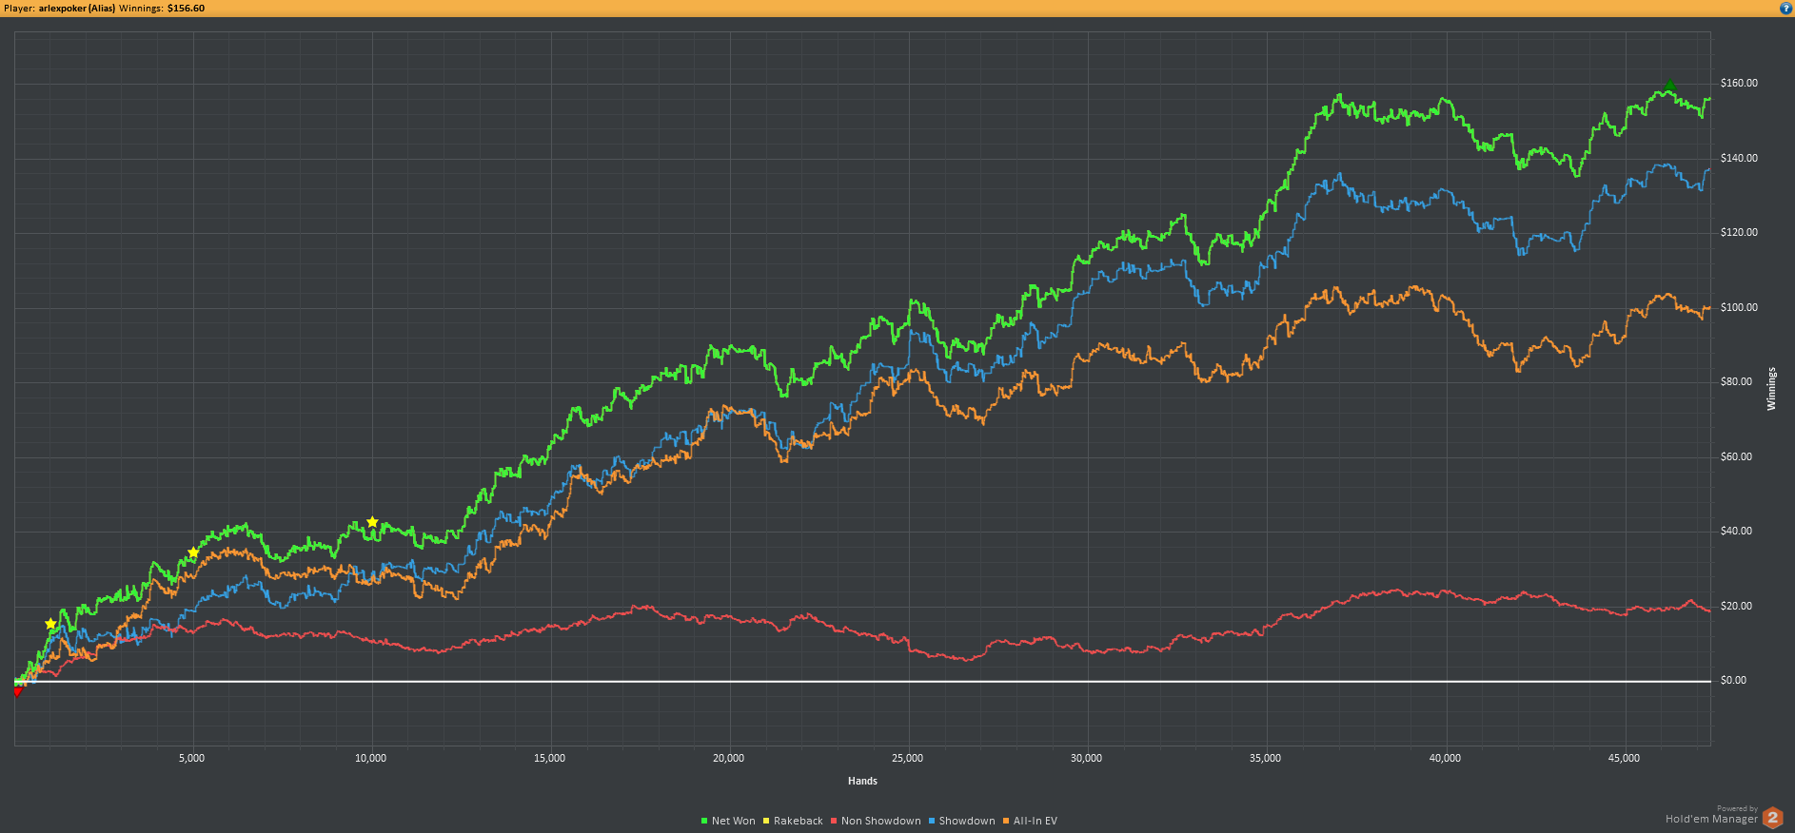Click the $40.00 axis label
1795x833 pixels.
pyautogui.click(x=1736, y=531)
